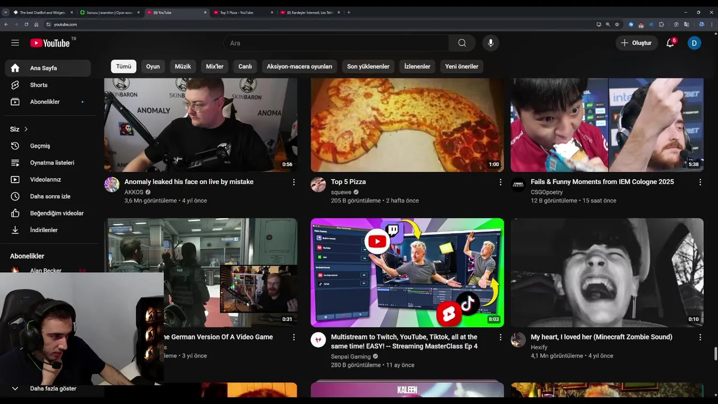Select the Canlı filter chip
The image size is (718, 404).
click(x=245, y=66)
